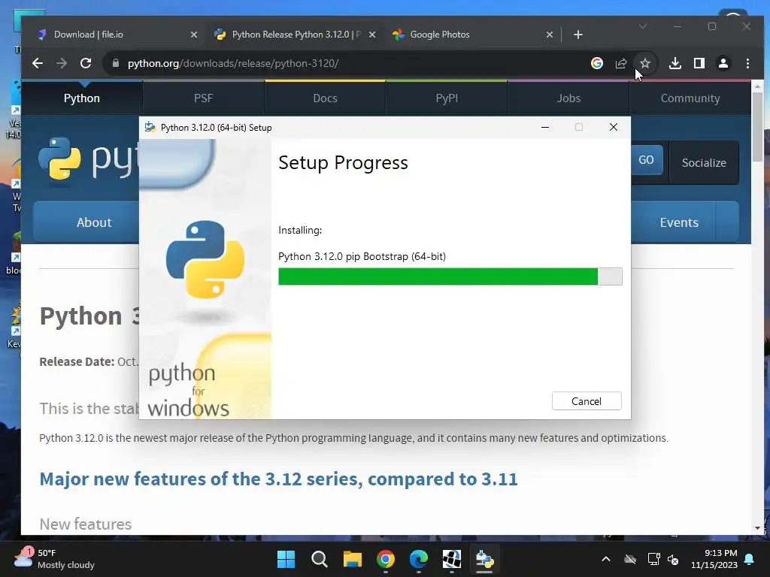This screenshot has height=577, width=770.
Task: Show hidden system tray icons
Action: pyautogui.click(x=606, y=559)
